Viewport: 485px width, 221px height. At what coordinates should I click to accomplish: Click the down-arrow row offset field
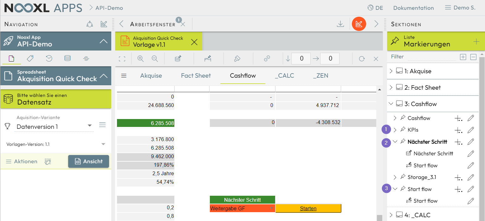(301, 58)
